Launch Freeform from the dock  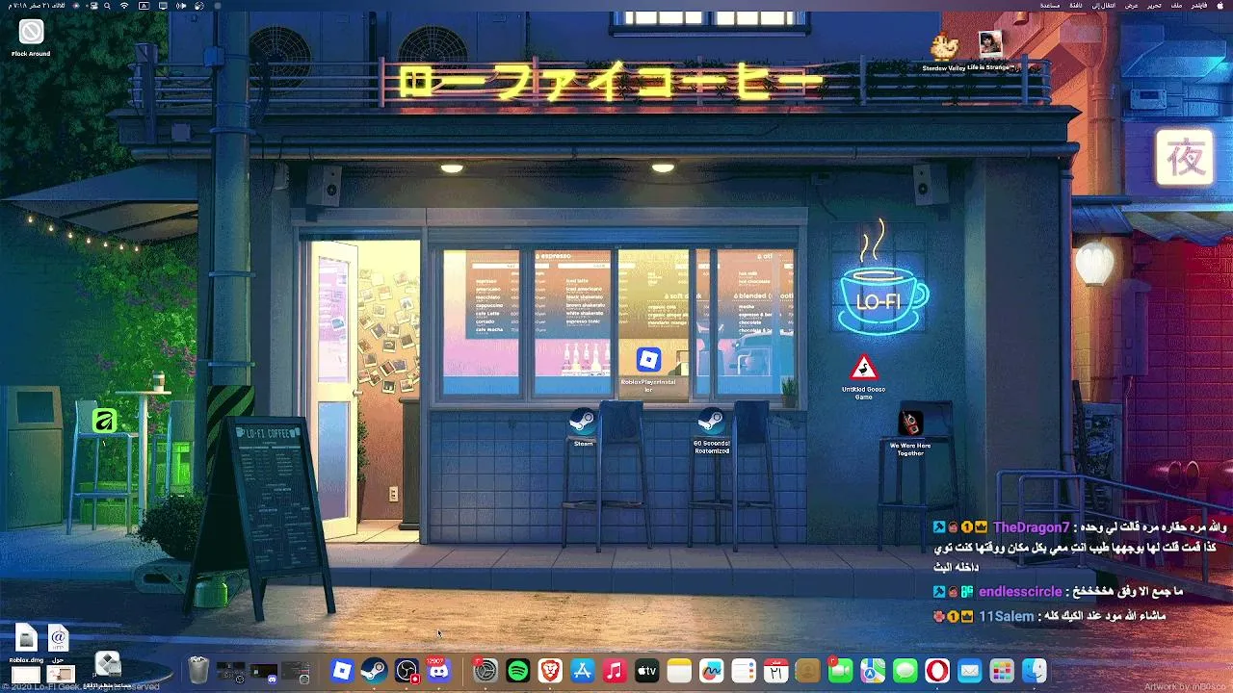click(712, 671)
